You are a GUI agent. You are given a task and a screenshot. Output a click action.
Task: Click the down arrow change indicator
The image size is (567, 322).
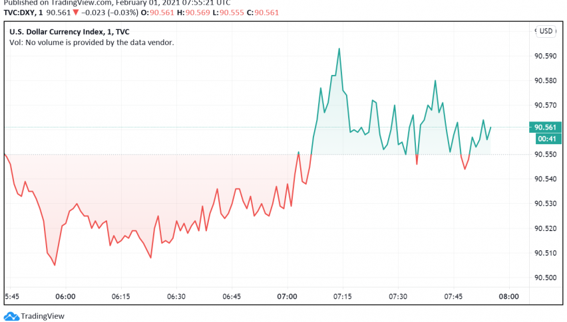pyautogui.click(x=76, y=13)
